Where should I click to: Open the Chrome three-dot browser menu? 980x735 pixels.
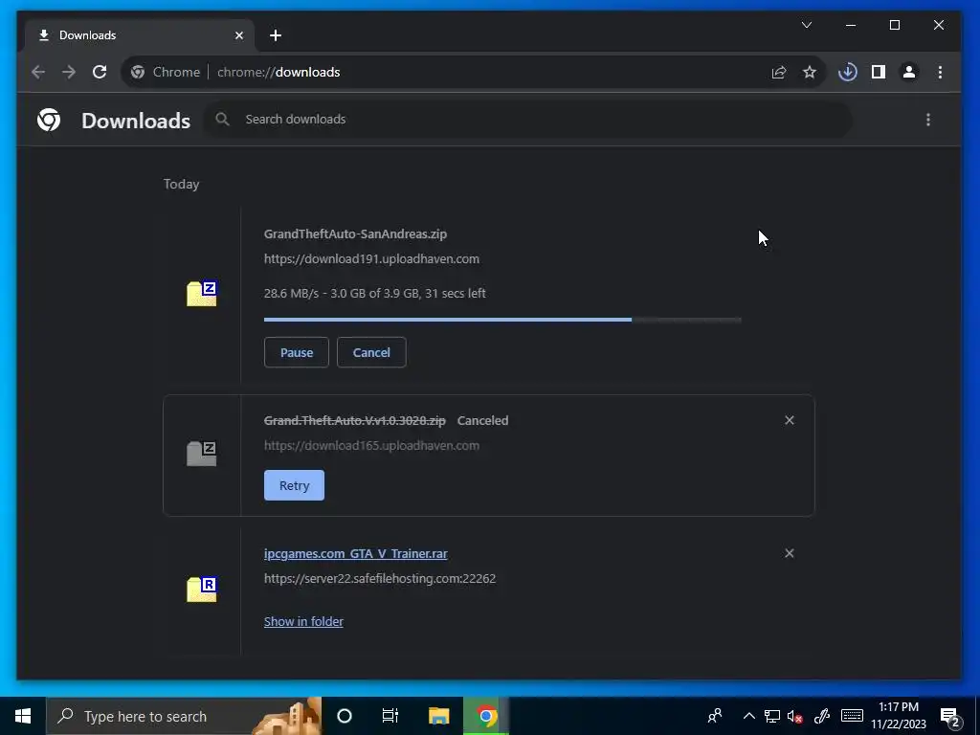pyautogui.click(x=940, y=72)
